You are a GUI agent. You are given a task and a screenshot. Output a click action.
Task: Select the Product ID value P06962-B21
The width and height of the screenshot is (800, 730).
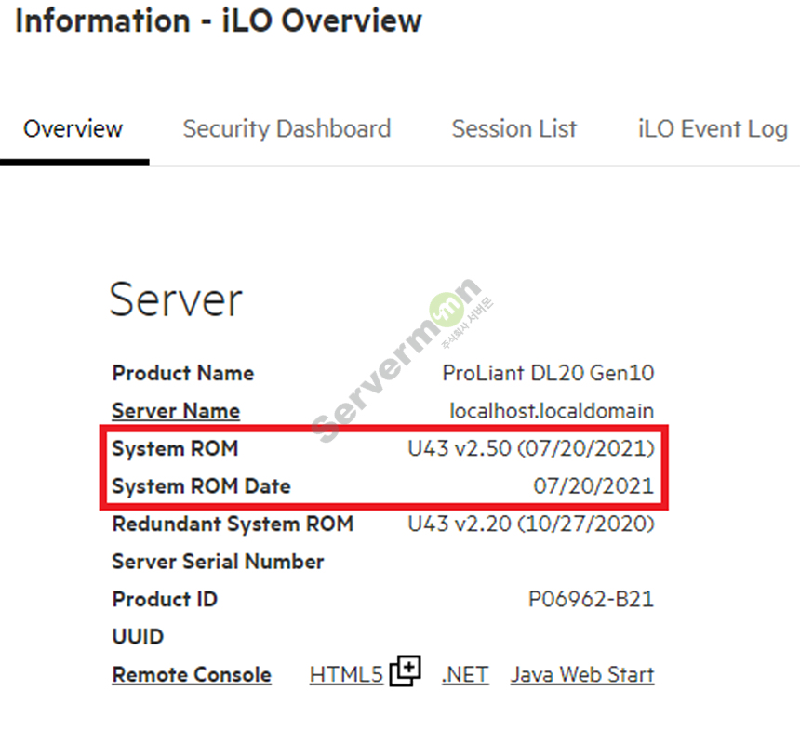pos(591,600)
